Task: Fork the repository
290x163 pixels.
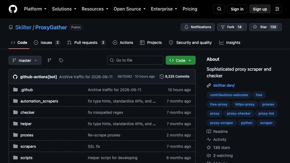Action: (x=232, y=27)
